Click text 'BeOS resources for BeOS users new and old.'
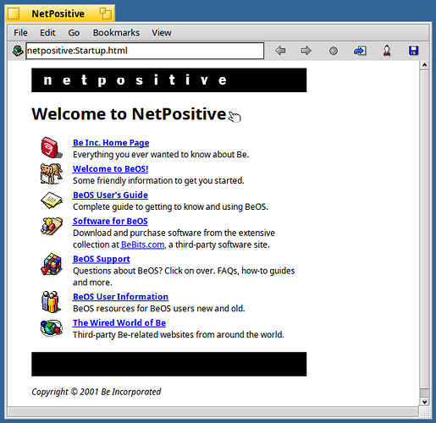Image resolution: width=436 pixels, height=423 pixels. click(x=159, y=309)
